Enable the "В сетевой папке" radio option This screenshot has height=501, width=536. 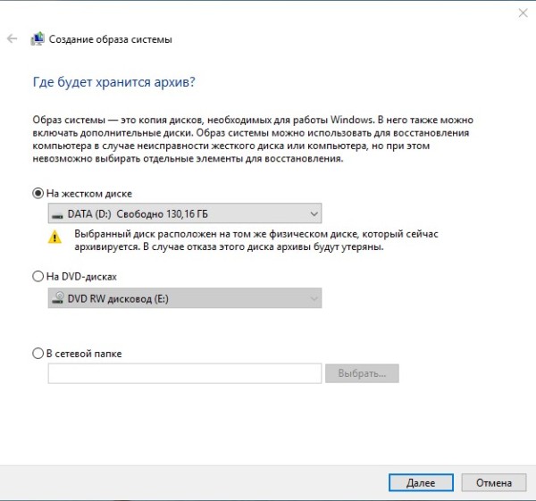38,354
